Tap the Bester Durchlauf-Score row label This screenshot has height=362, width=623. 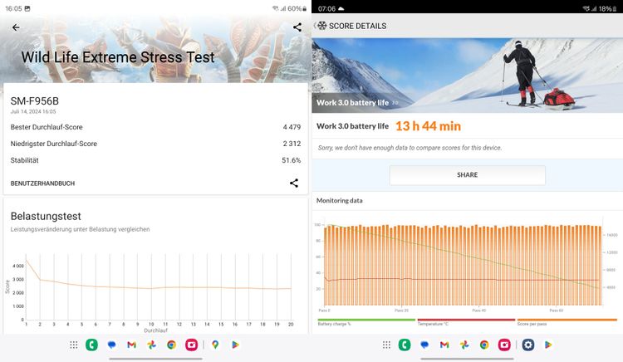click(47, 127)
